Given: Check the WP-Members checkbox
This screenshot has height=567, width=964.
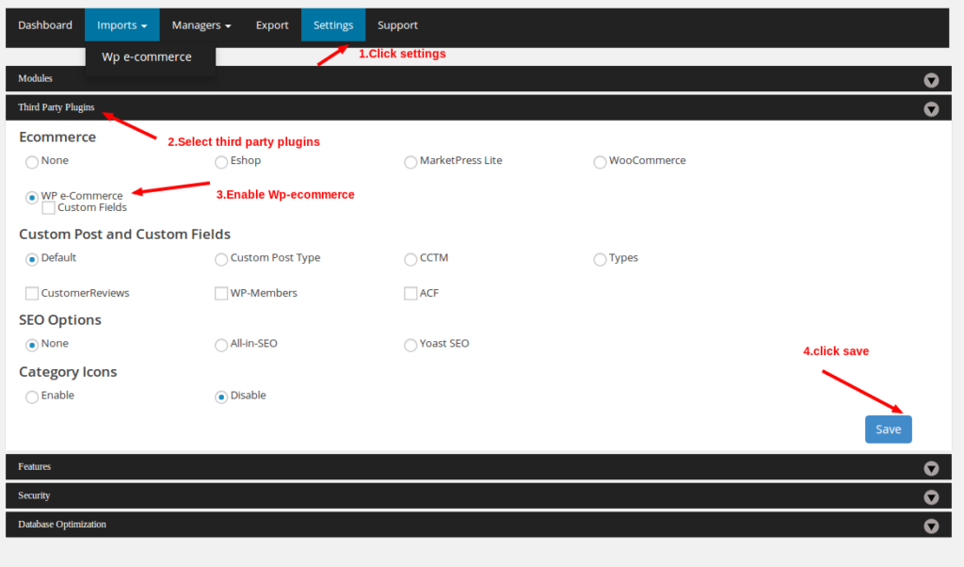Looking at the screenshot, I should 221,293.
